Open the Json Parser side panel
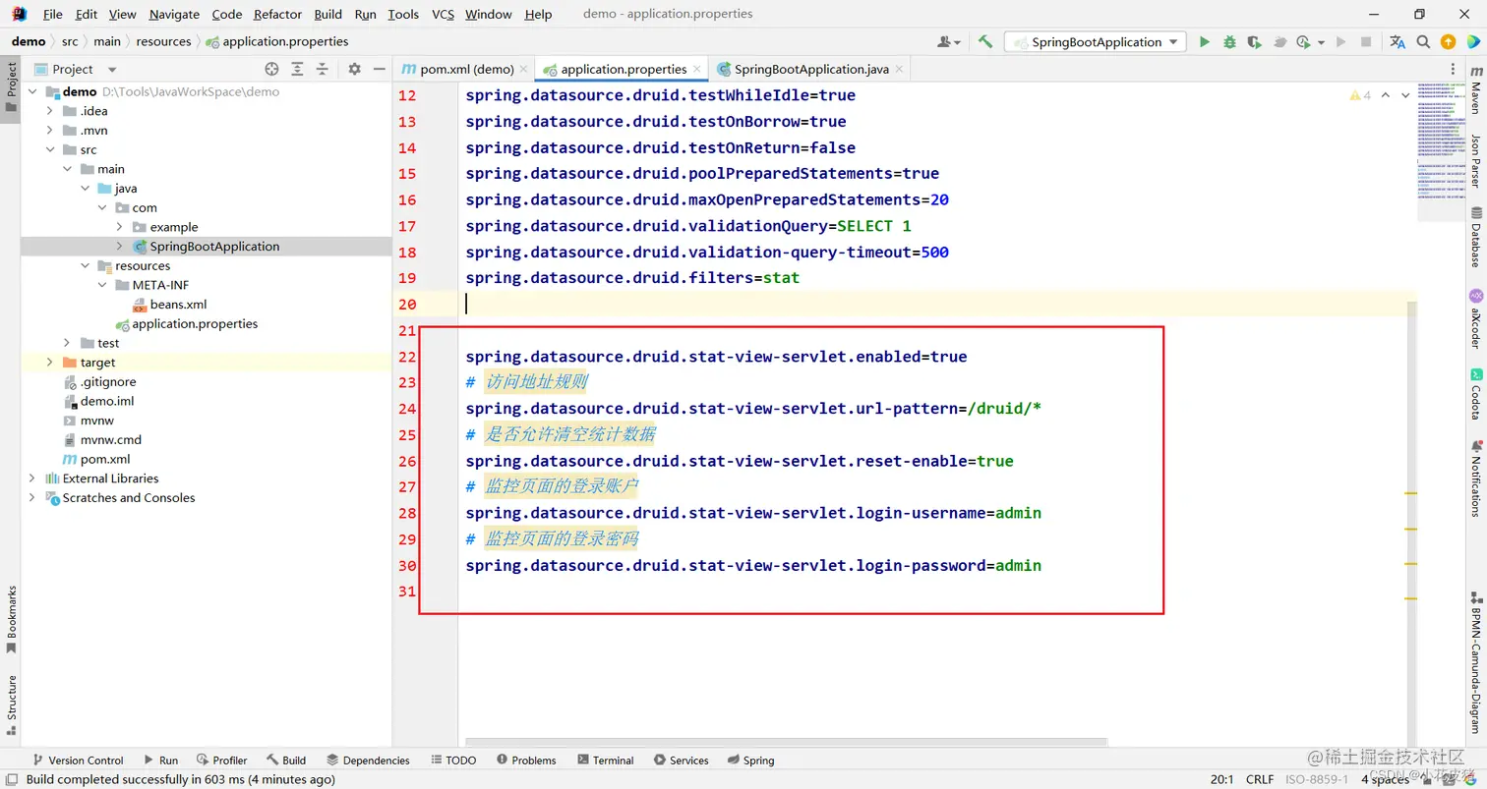Screen dimensions: 1487x789 (1475, 161)
